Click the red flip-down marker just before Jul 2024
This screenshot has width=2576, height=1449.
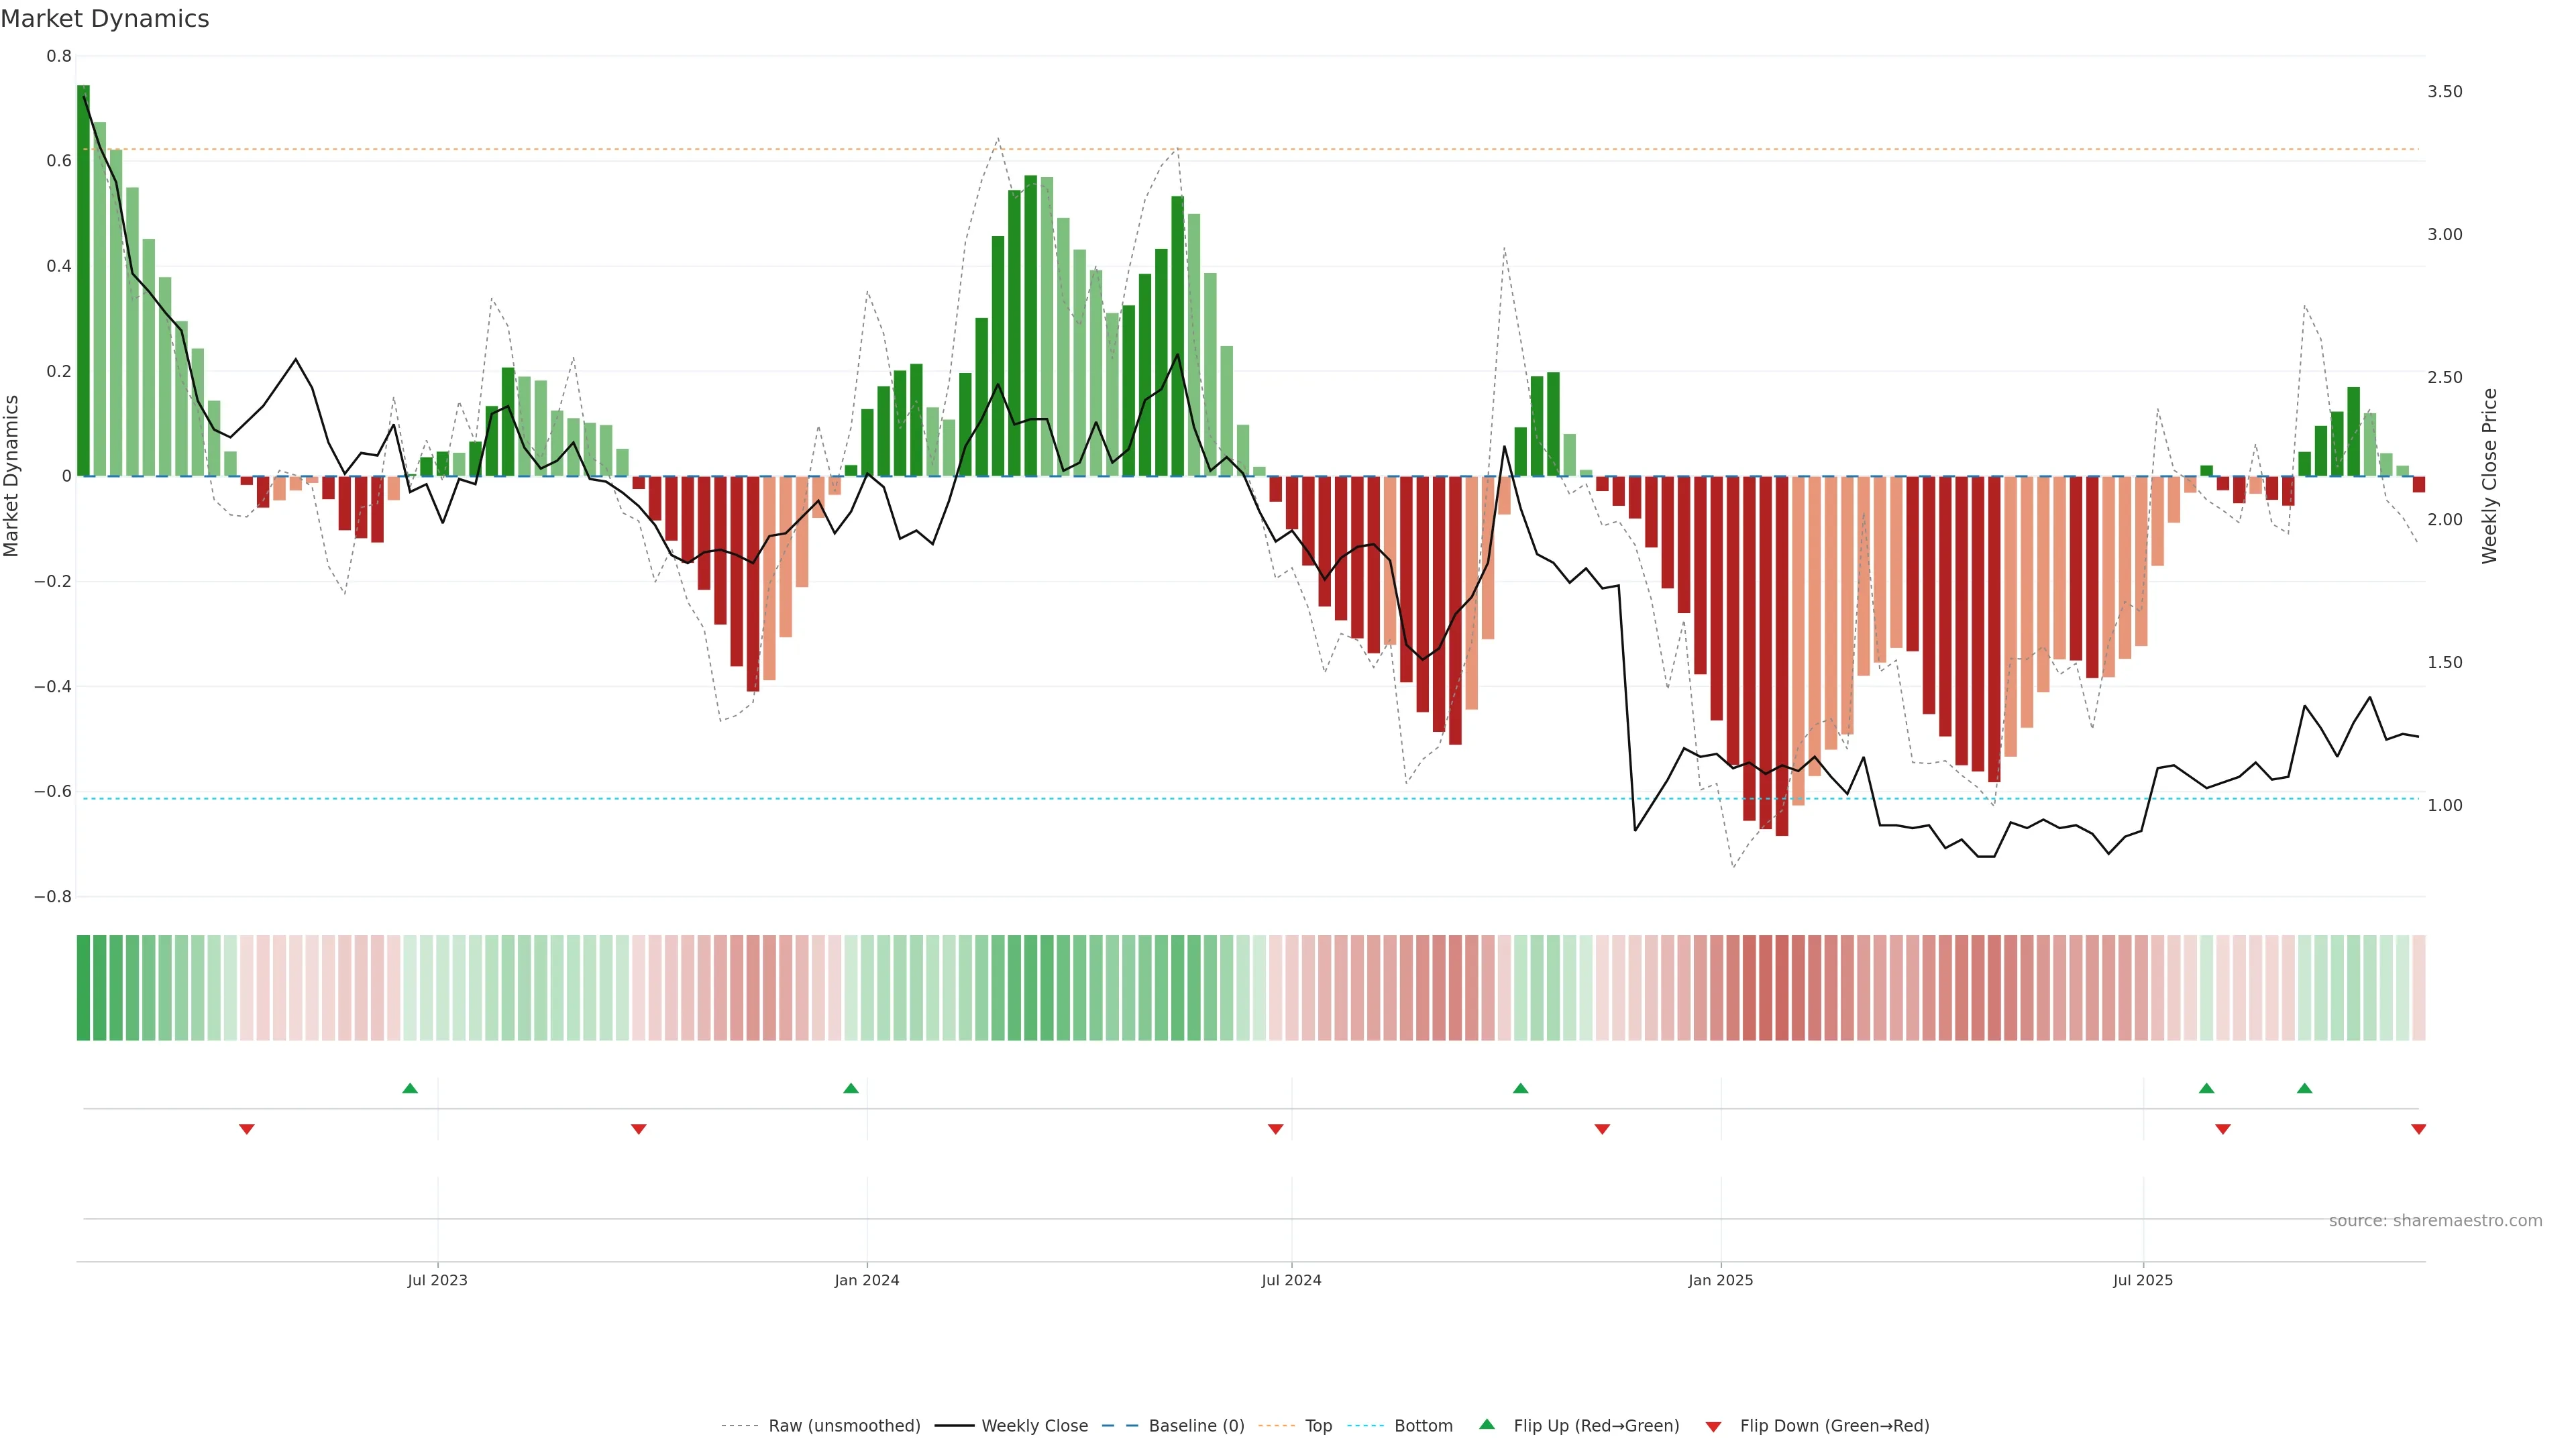click(x=1275, y=1129)
